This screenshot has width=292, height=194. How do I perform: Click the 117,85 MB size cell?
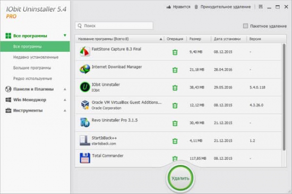pyautogui.click(x=198, y=158)
